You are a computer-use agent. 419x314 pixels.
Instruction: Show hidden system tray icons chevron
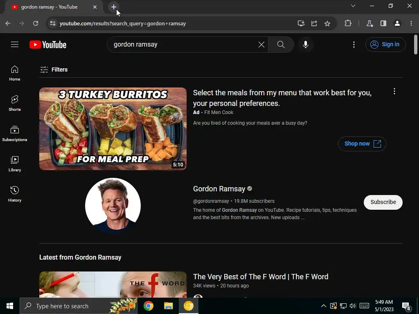pos(323,306)
